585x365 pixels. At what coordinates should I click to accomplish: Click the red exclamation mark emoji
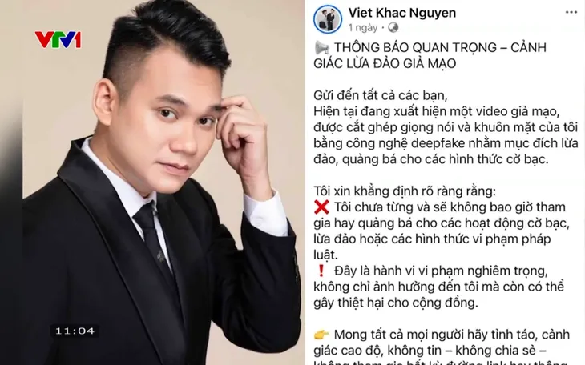click(321, 271)
